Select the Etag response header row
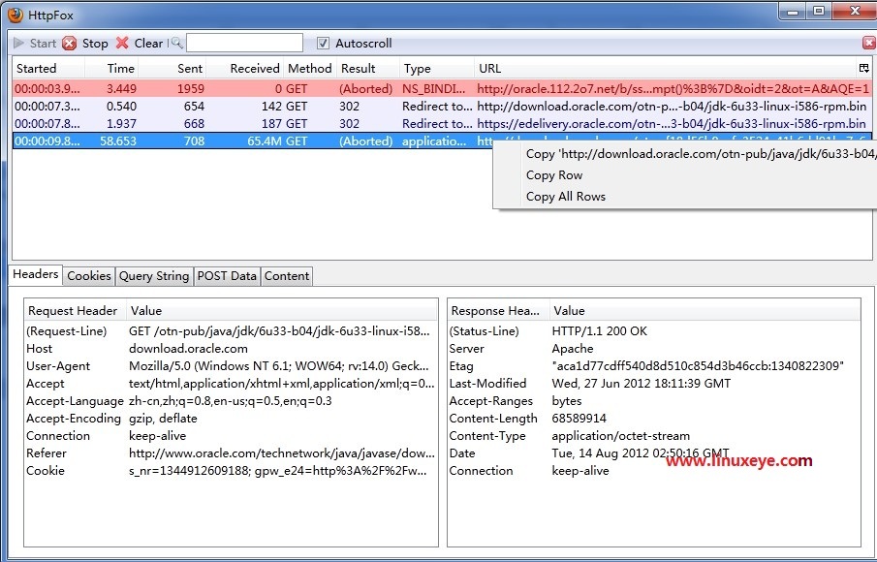 click(x=653, y=365)
